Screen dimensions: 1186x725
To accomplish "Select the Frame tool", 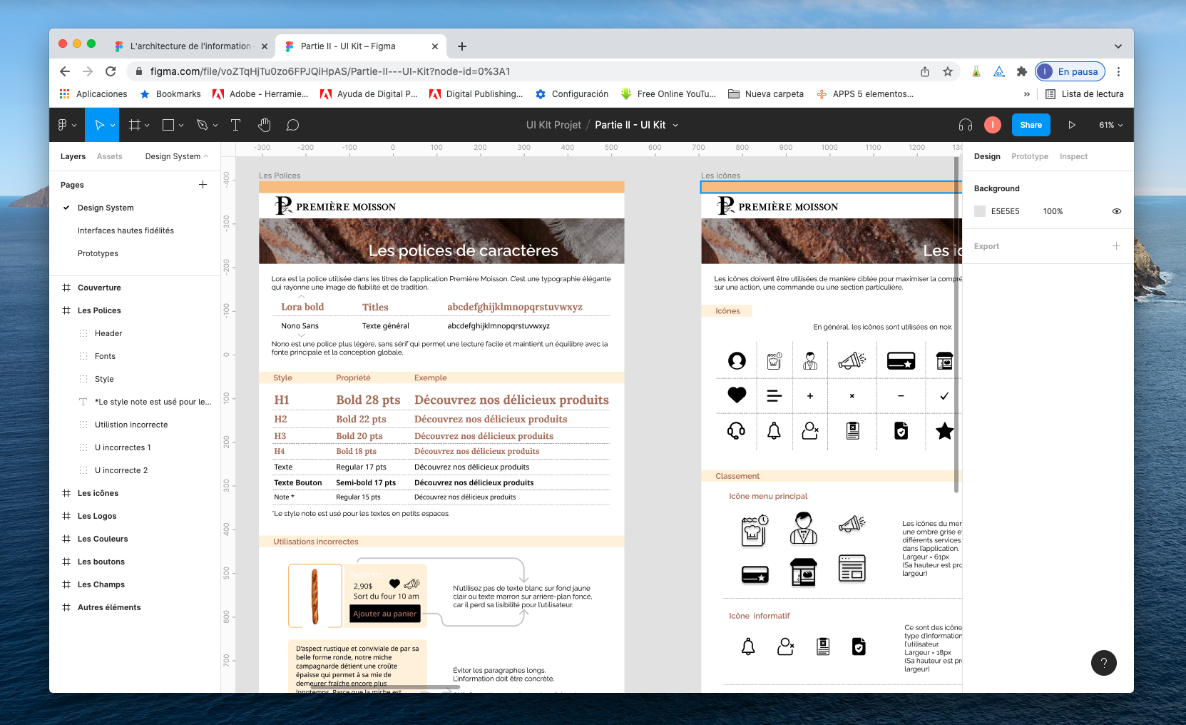I will pyautogui.click(x=133, y=125).
